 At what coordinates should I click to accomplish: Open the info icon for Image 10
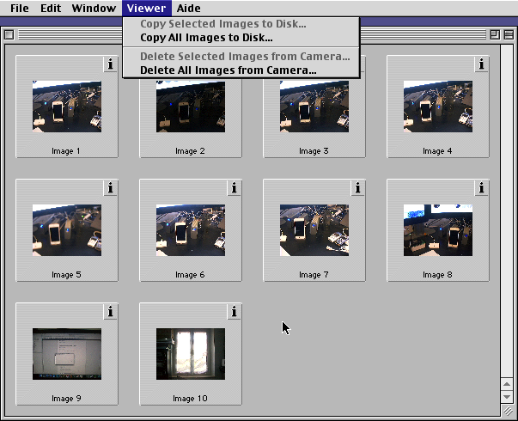click(x=234, y=311)
